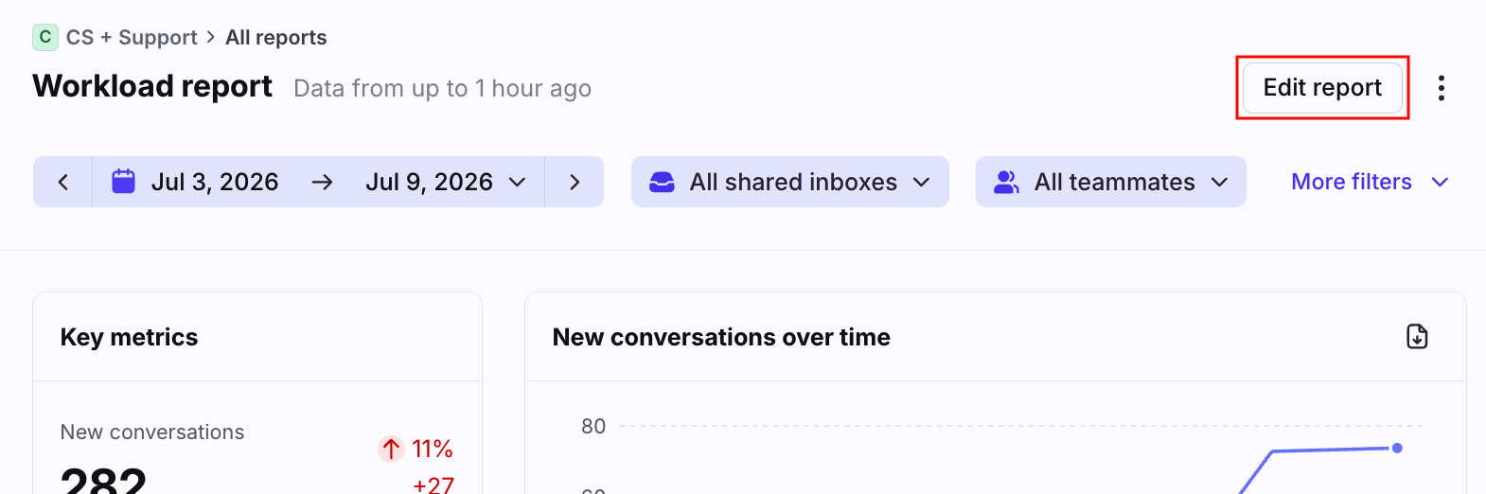Open the three-dot more options menu
This screenshot has height=494, width=1486.
[1441, 88]
